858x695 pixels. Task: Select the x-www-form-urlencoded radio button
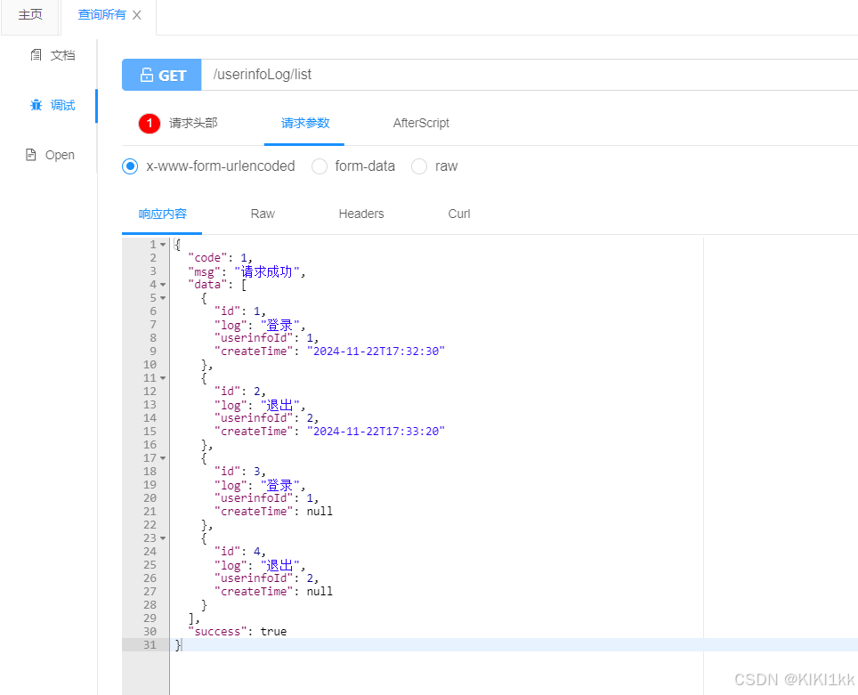click(130, 166)
